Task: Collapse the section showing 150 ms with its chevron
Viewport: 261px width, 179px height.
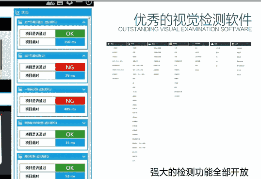Action: pos(84,22)
